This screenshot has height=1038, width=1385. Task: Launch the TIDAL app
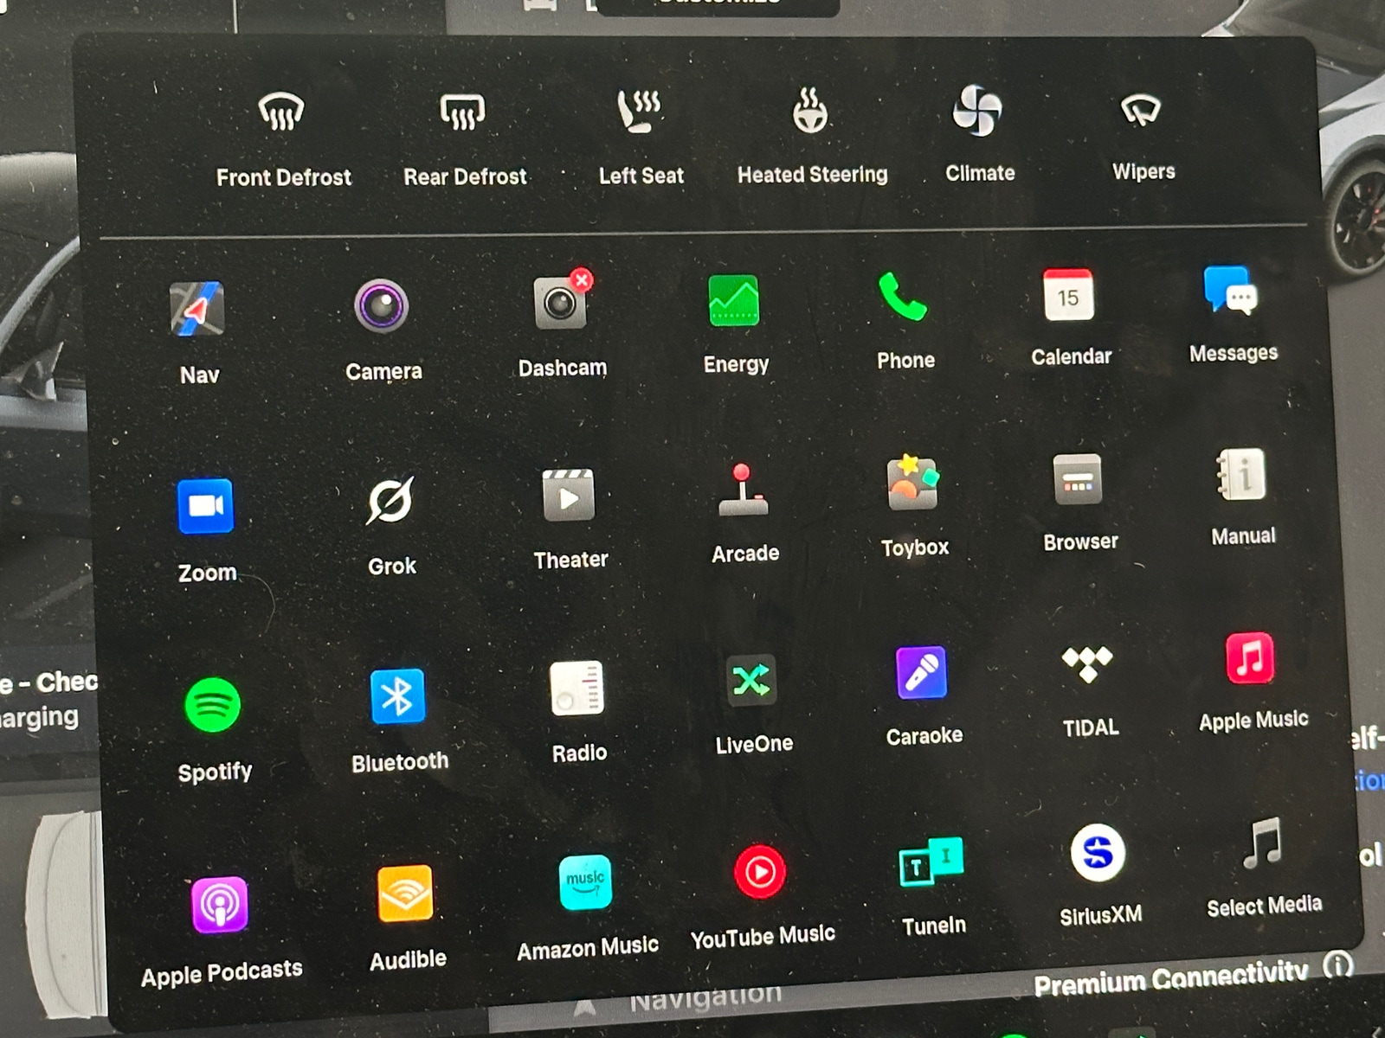pyautogui.click(x=1087, y=664)
